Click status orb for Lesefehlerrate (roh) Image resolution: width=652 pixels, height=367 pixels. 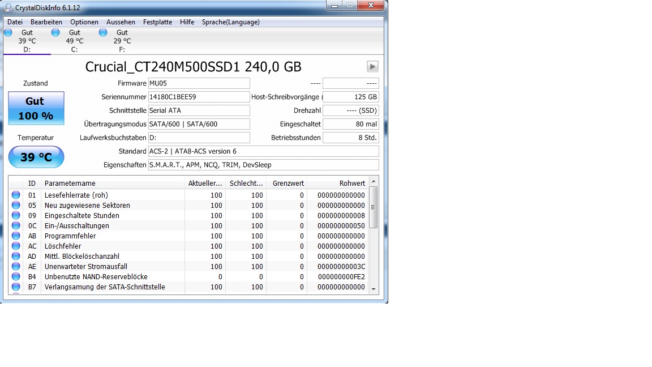[16, 195]
